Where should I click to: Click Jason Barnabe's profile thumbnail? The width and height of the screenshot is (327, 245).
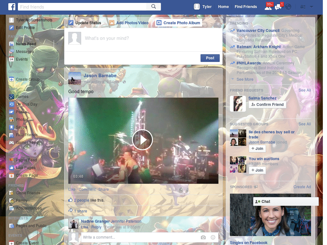coord(75,78)
